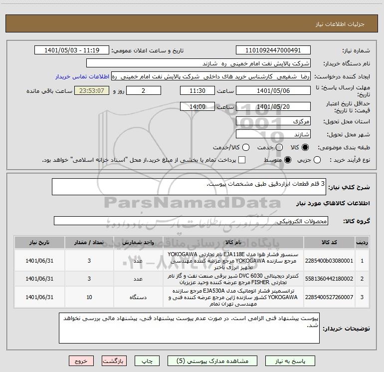Click the quantity cell of the DVC 6030 row
Screen dimensions: 384x372
[x=89, y=279]
